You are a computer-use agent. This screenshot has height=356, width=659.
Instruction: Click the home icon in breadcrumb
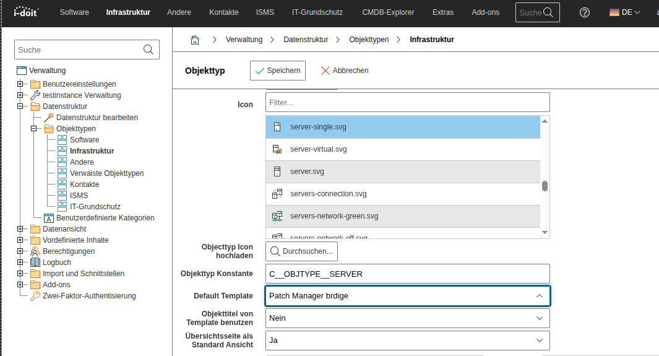pyautogui.click(x=194, y=40)
